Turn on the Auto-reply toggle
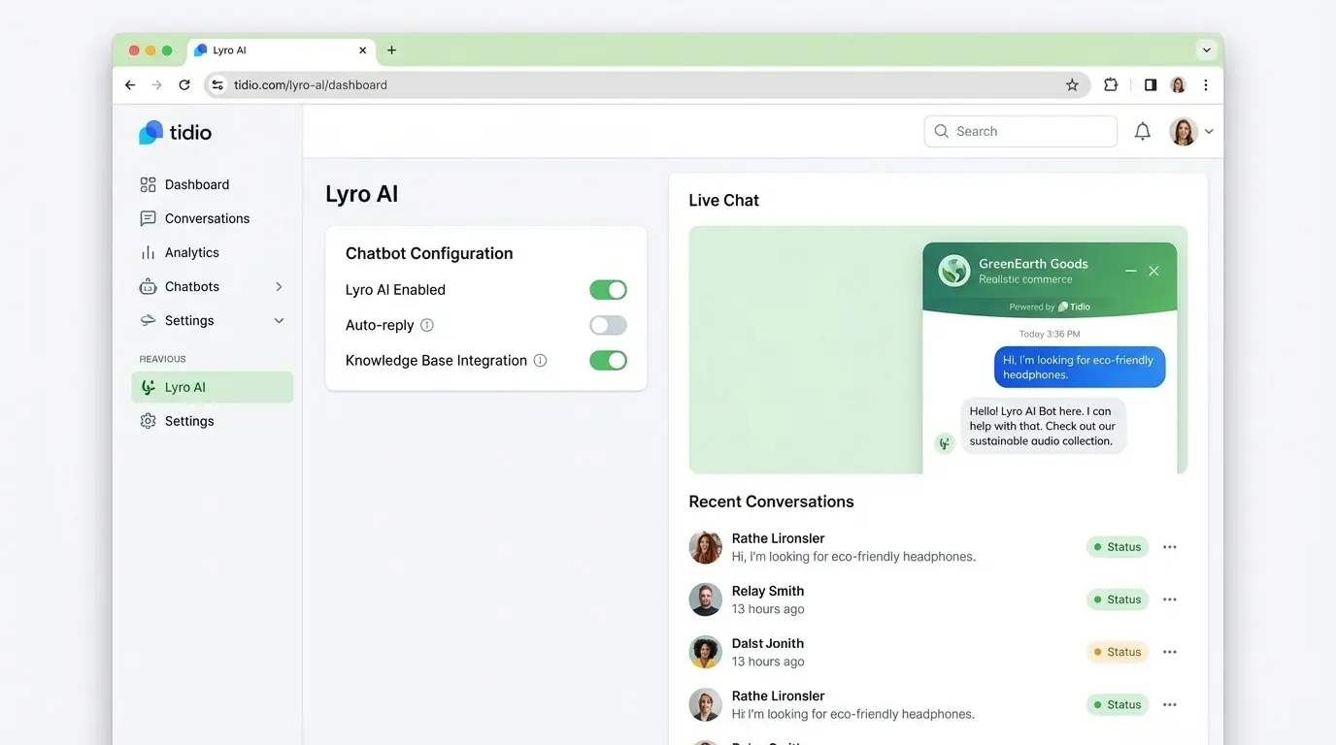The image size is (1336, 745). tap(608, 326)
